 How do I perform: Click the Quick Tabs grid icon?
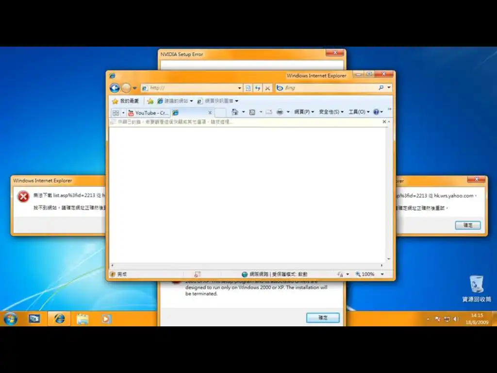116,113
